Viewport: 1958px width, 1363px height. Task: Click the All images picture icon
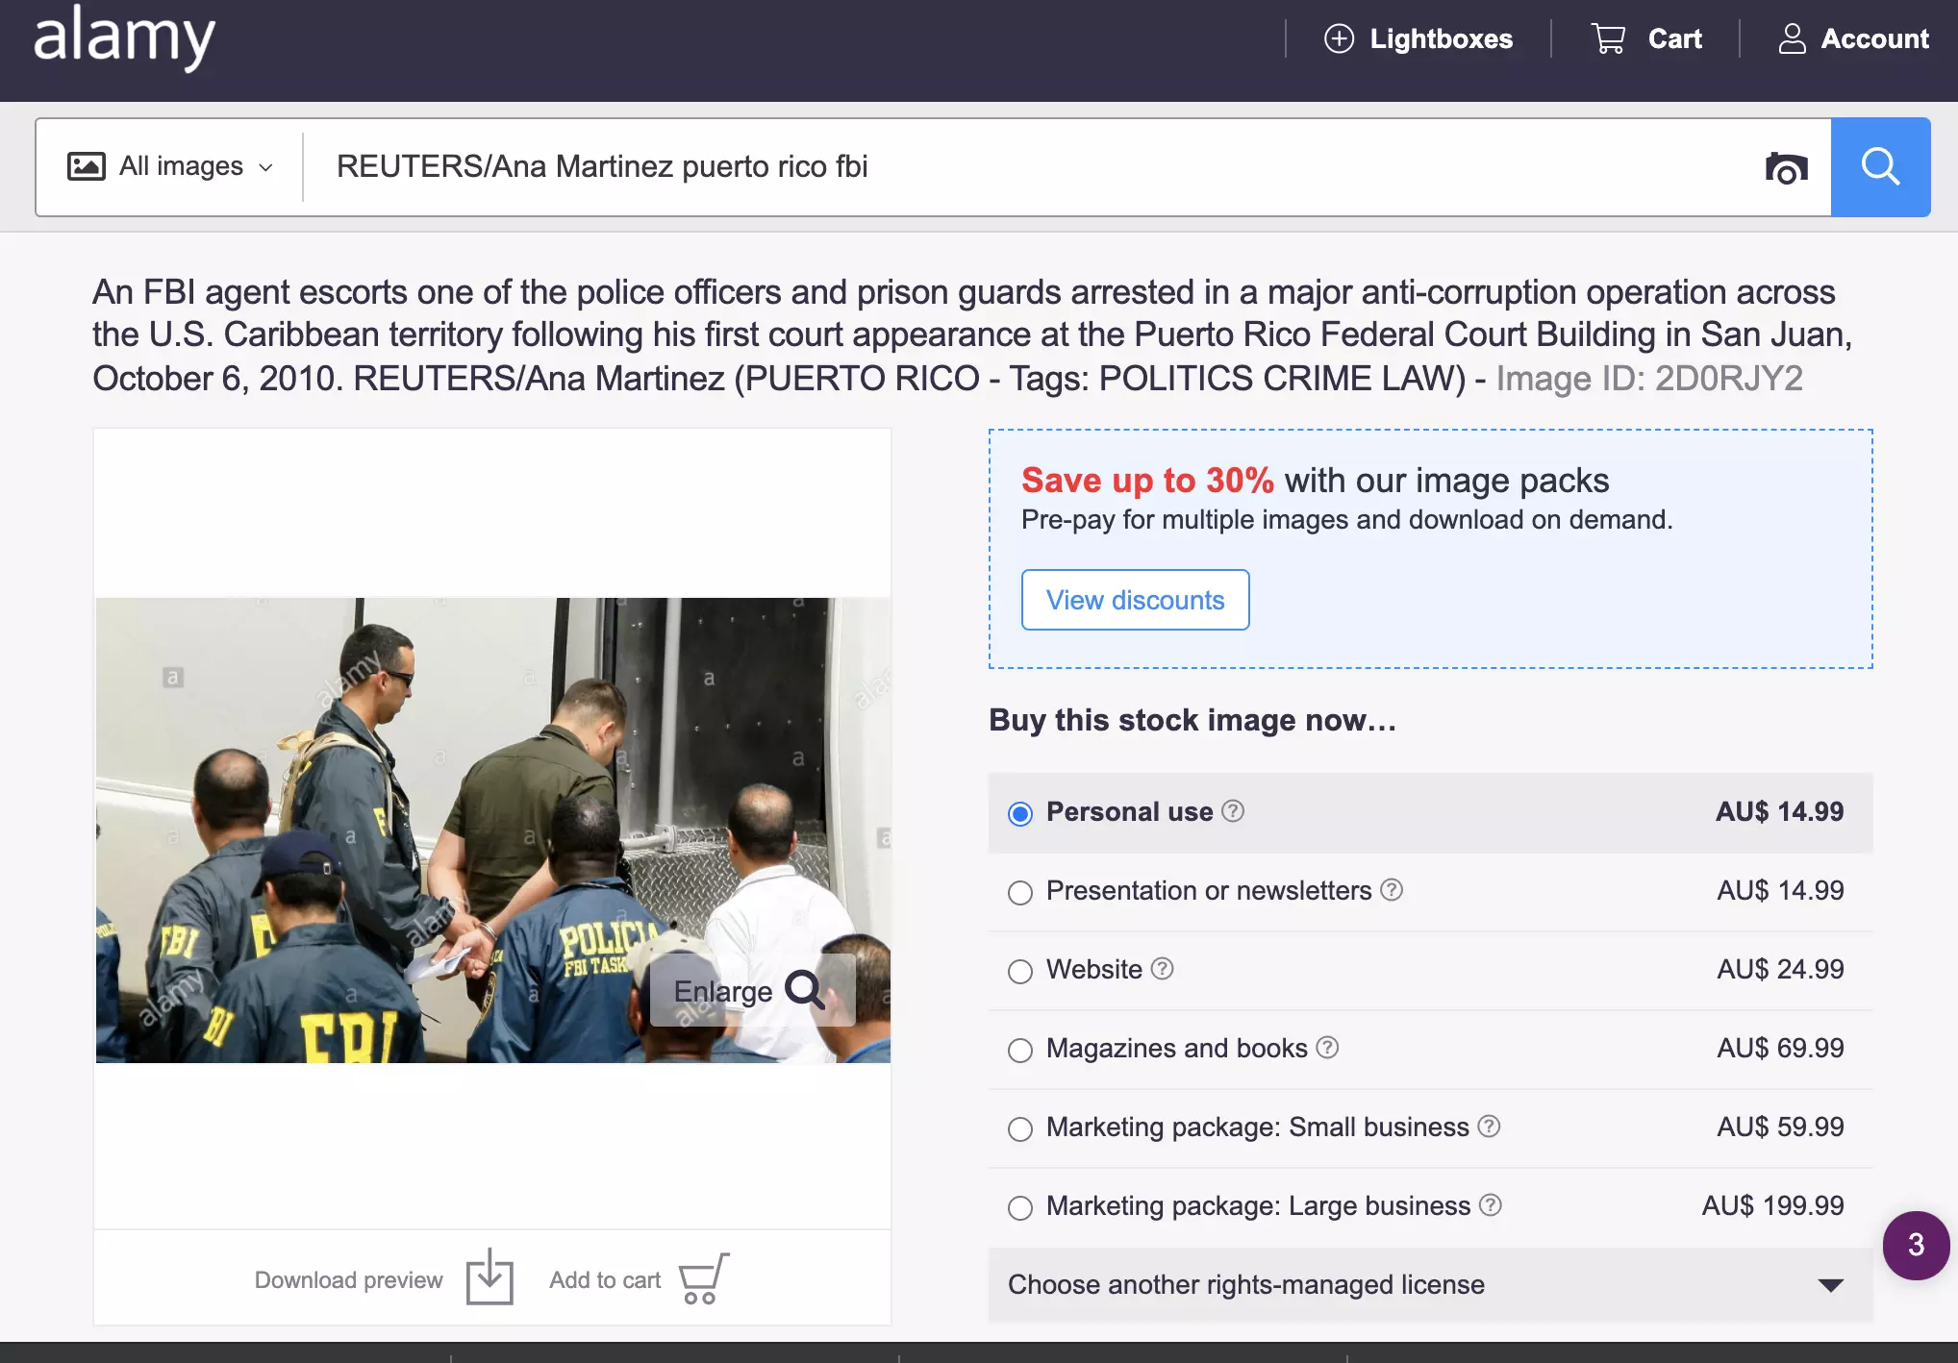tap(87, 166)
